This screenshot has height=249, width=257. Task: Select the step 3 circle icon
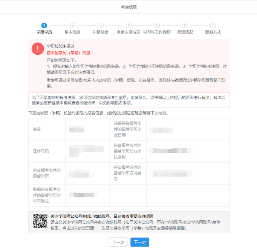tap(101, 25)
